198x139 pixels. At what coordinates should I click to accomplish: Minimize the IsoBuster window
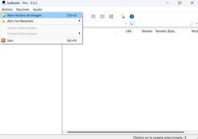(x=167, y=3)
